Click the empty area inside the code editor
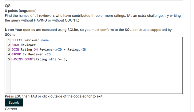The height and width of the screenshot is (112, 194). (x=97, y=77)
